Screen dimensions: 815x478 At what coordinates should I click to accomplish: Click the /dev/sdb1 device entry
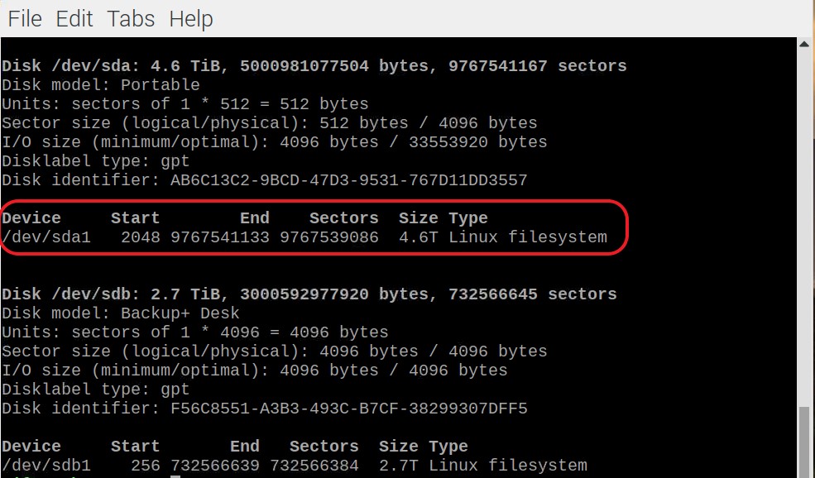click(46, 466)
